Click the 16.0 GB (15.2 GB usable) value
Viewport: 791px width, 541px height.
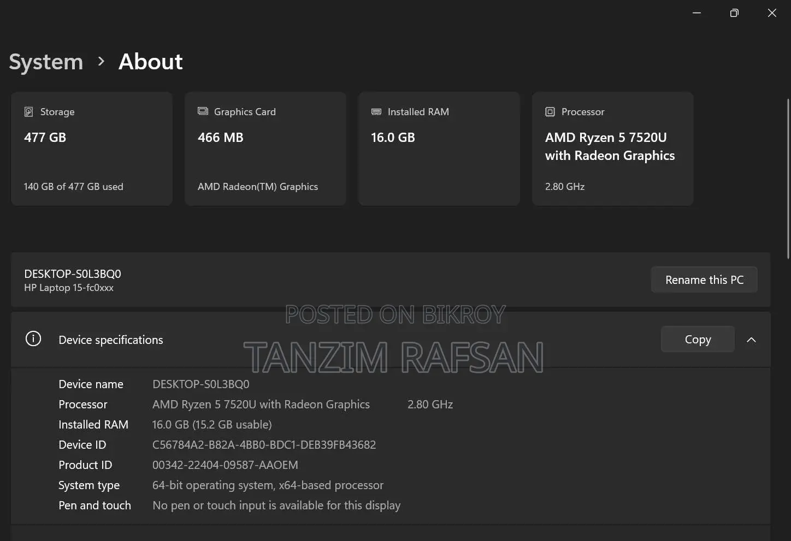(212, 425)
